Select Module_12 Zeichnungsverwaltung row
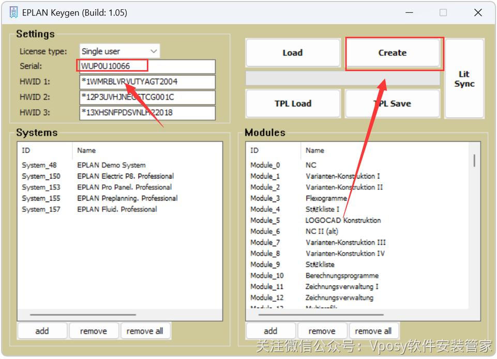The width and height of the screenshot is (497, 359). point(357,298)
